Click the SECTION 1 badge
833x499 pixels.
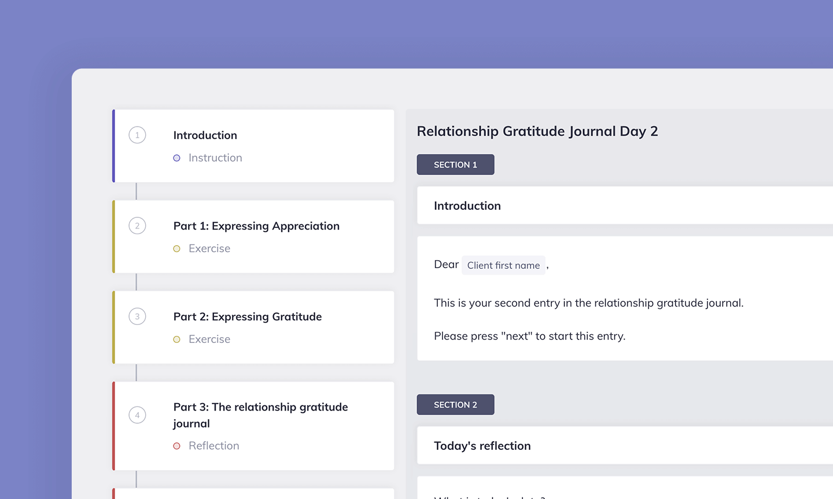(455, 164)
